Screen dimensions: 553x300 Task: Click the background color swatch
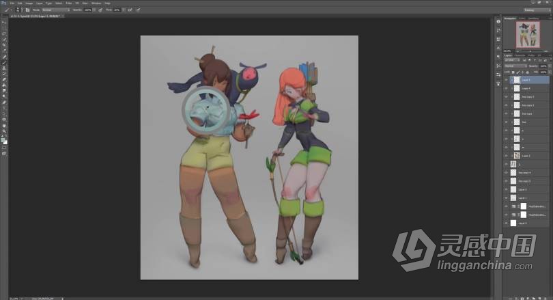click(5, 143)
